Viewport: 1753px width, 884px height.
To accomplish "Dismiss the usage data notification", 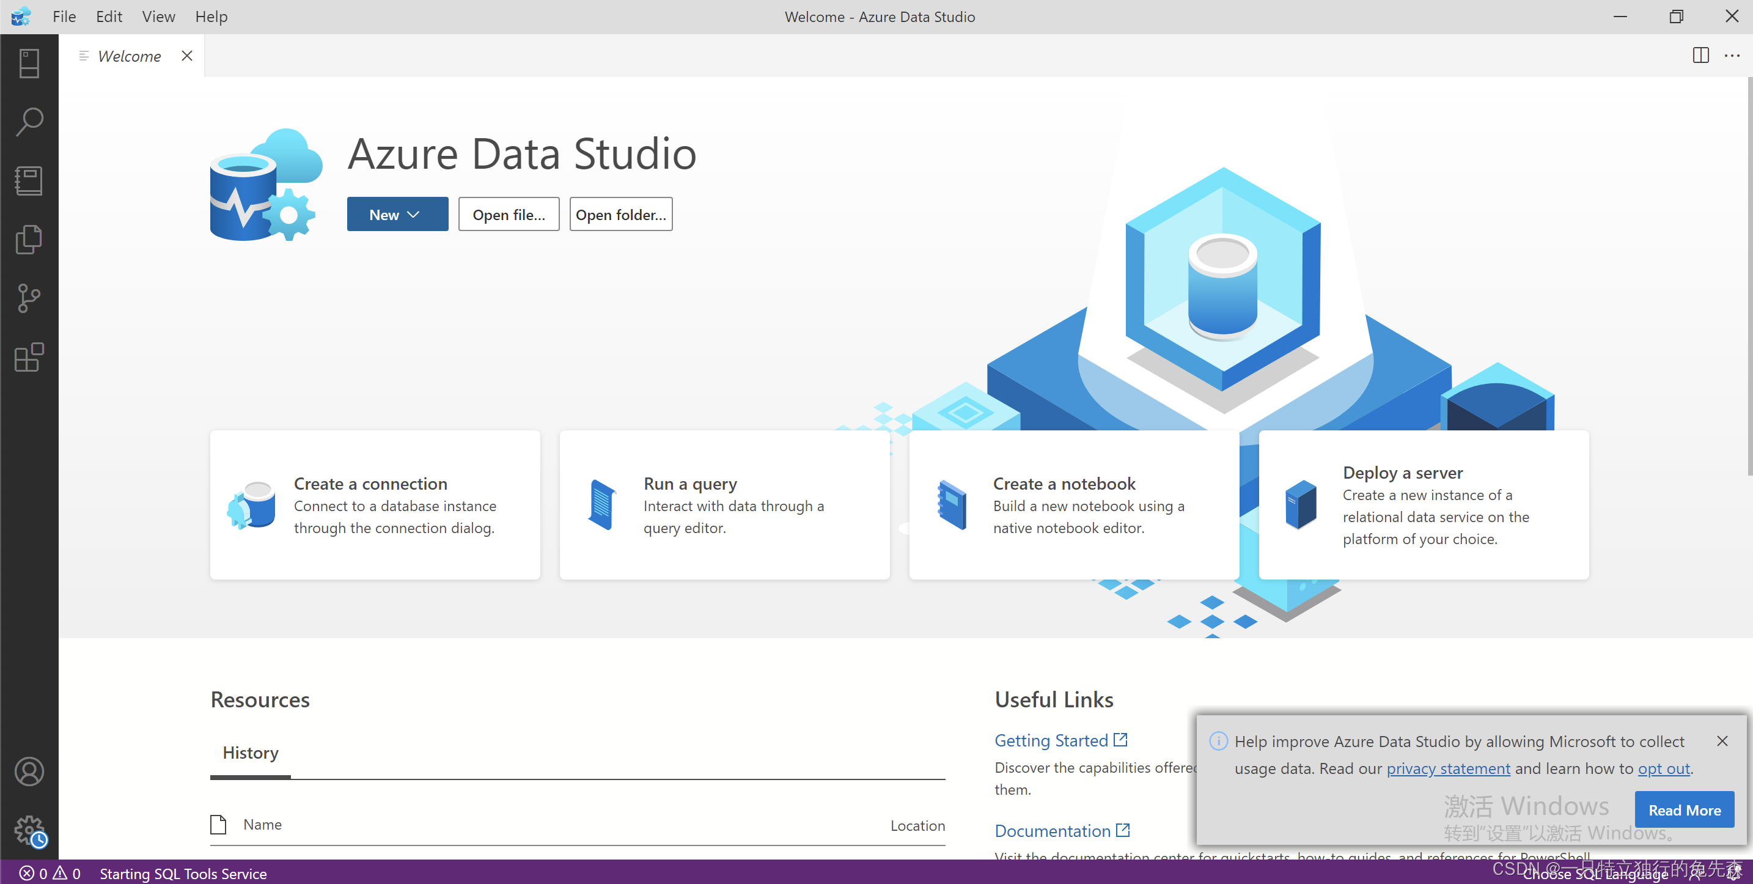I will click(x=1722, y=741).
